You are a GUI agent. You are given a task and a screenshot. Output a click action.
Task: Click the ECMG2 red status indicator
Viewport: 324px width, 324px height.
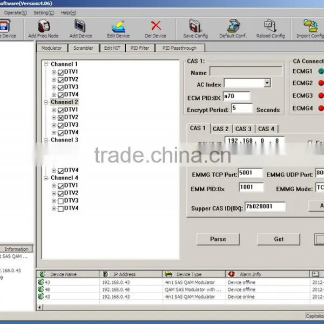tap(321, 83)
